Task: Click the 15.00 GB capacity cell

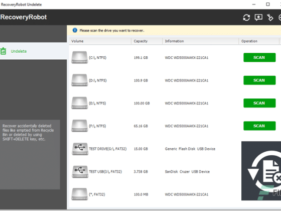Action: point(140,149)
